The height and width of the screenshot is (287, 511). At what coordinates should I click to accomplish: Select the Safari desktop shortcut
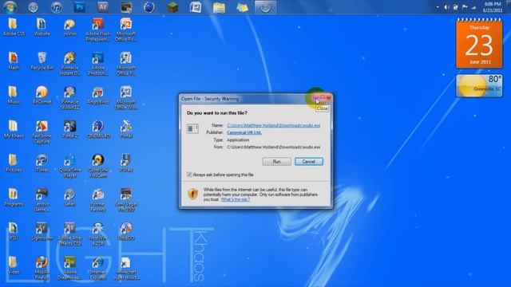pyautogui.click(x=69, y=197)
